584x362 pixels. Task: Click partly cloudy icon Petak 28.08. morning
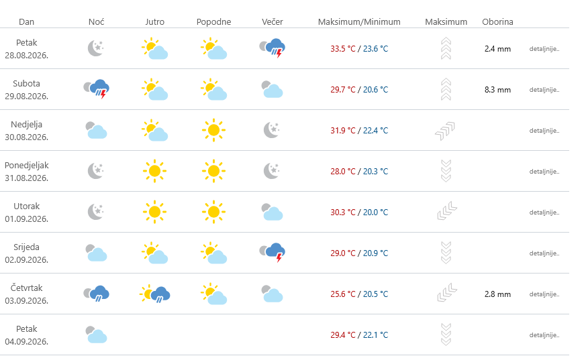click(155, 48)
